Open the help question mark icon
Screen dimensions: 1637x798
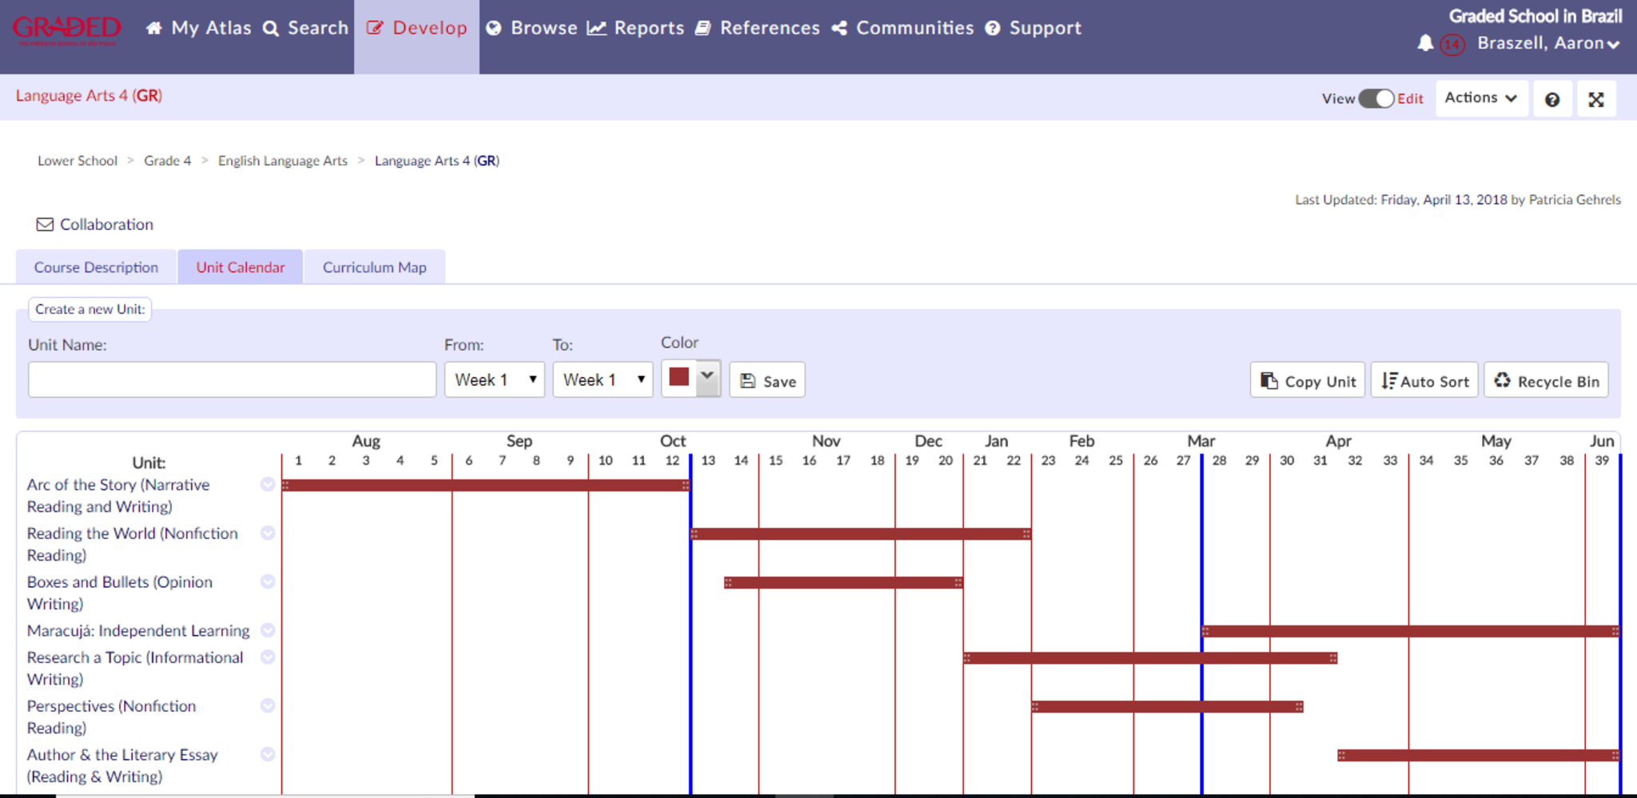tap(1551, 99)
